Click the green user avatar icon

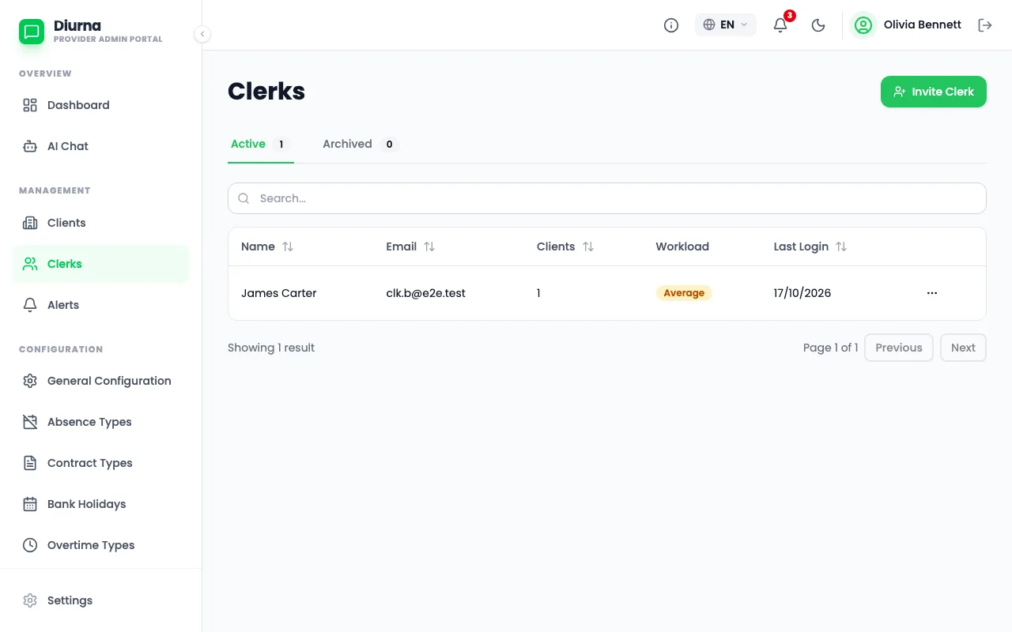point(863,25)
